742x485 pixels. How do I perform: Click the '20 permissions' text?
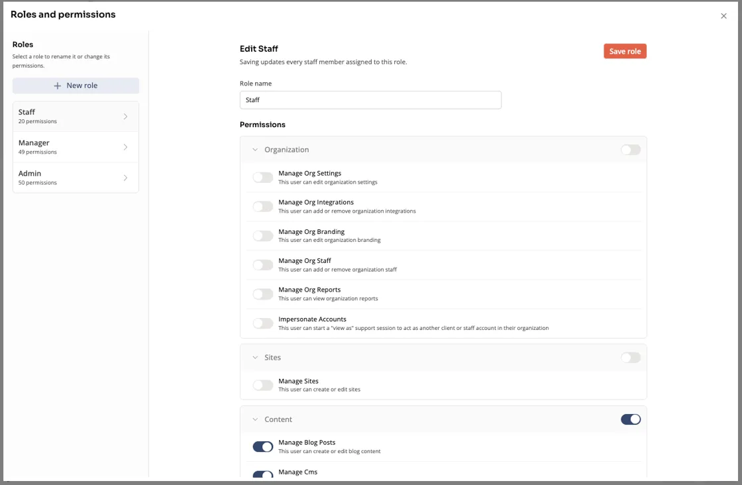[37, 121]
